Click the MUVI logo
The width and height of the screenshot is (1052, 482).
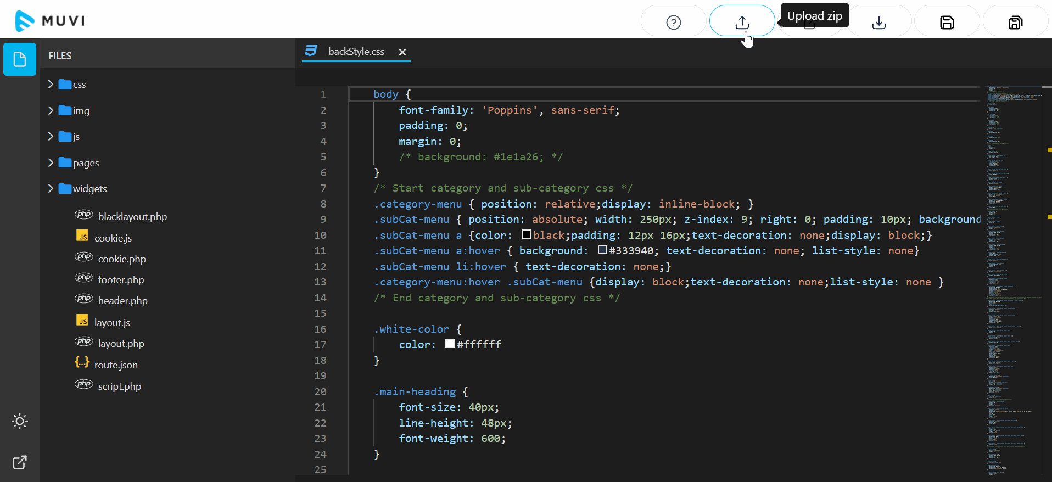click(x=50, y=21)
